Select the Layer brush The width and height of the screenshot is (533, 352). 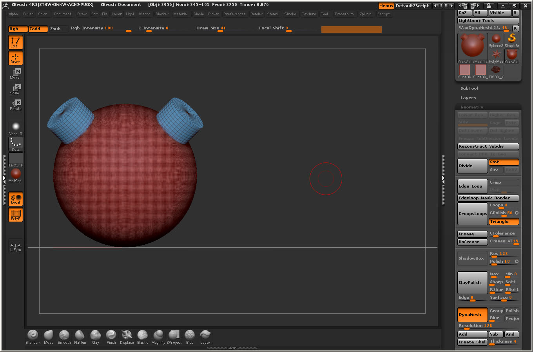coord(205,337)
